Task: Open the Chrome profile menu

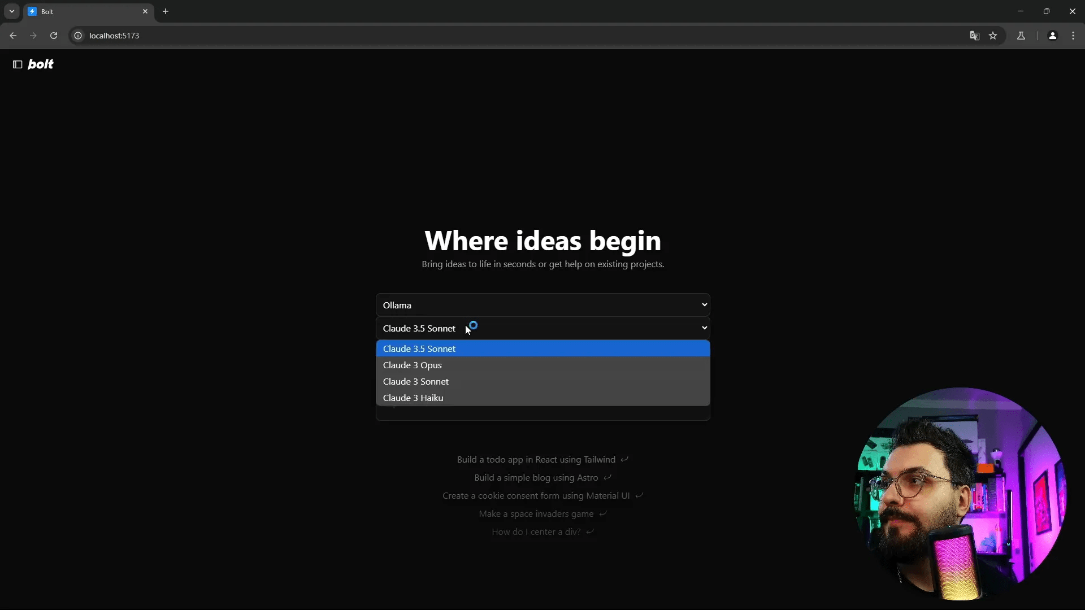Action: 1052,36
